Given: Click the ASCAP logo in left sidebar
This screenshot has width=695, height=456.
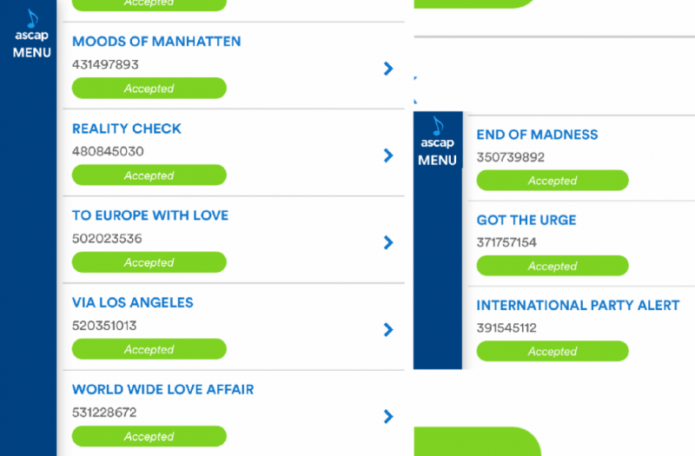Looking at the screenshot, I should [31, 26].
